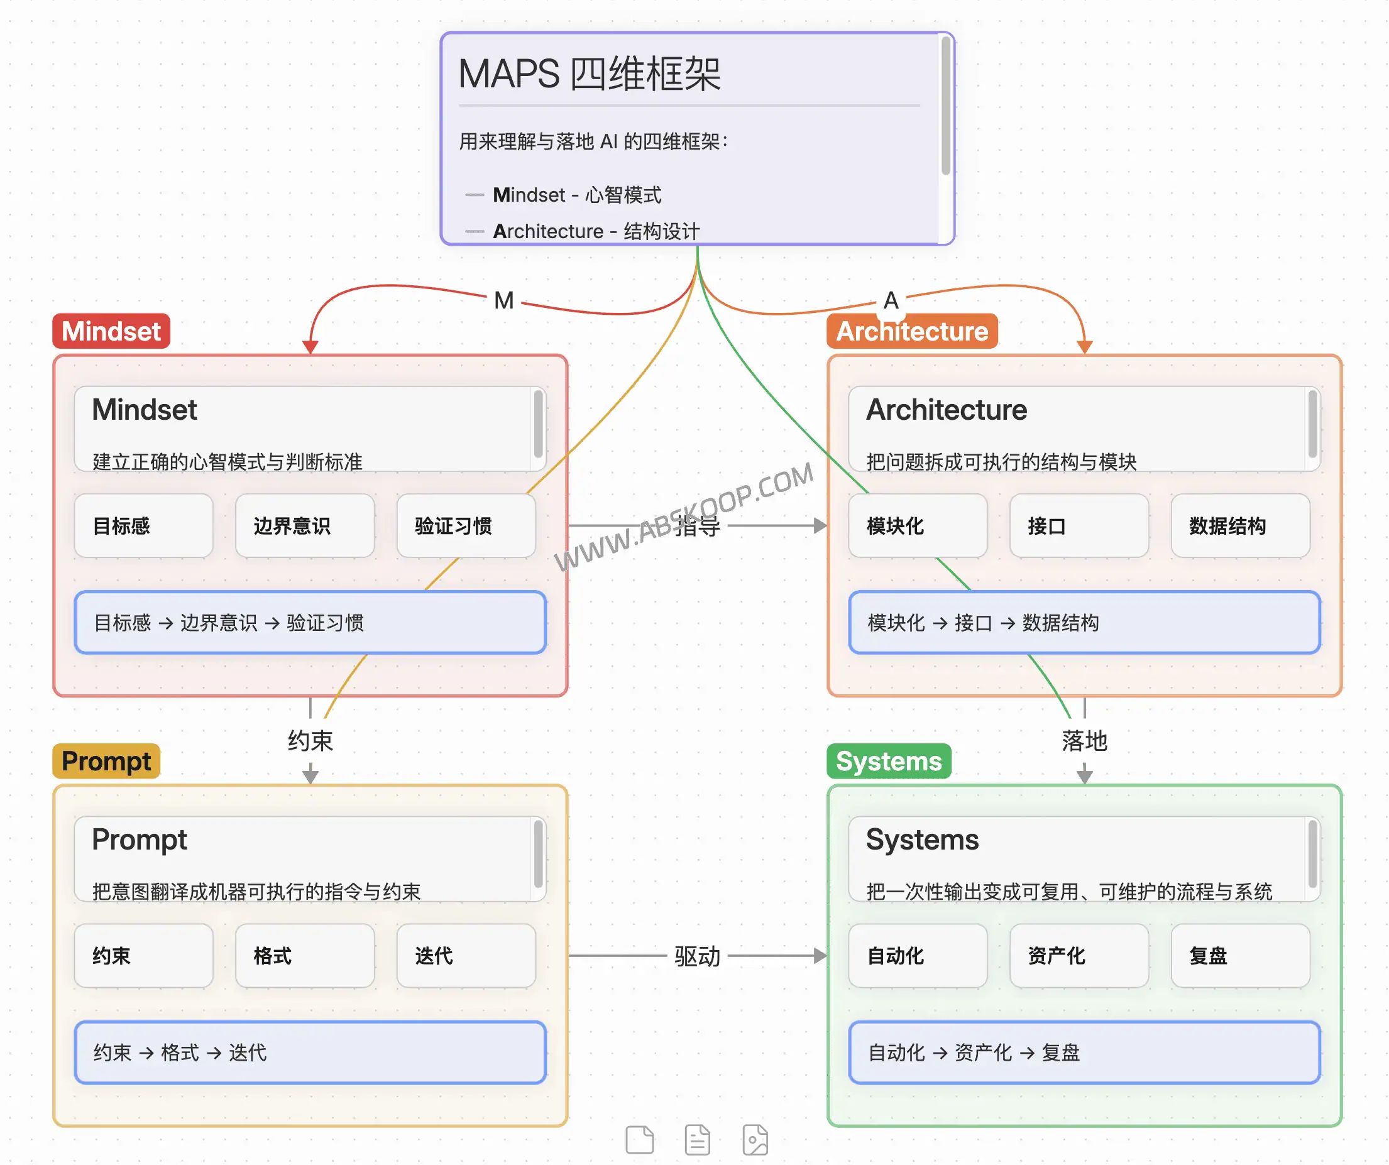Click the add blank card icon

click(x=639, y=1140)
